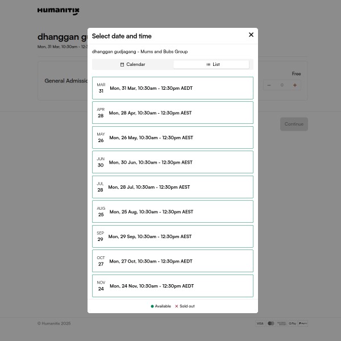Select the Mon, 30 Jun time slot
This screenshot has width=341, height=341.
click(172, 162)
